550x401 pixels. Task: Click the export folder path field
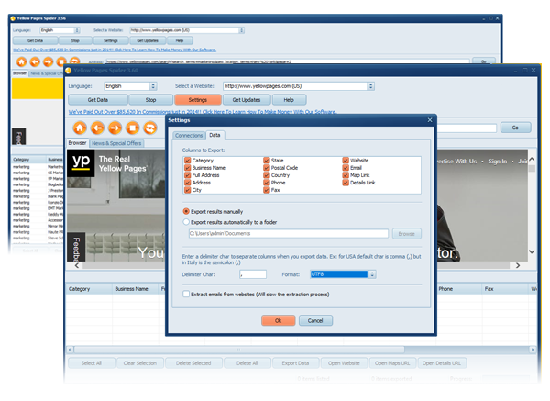289,233
